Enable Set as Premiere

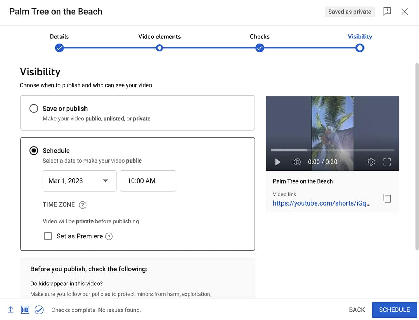[48, 236]
